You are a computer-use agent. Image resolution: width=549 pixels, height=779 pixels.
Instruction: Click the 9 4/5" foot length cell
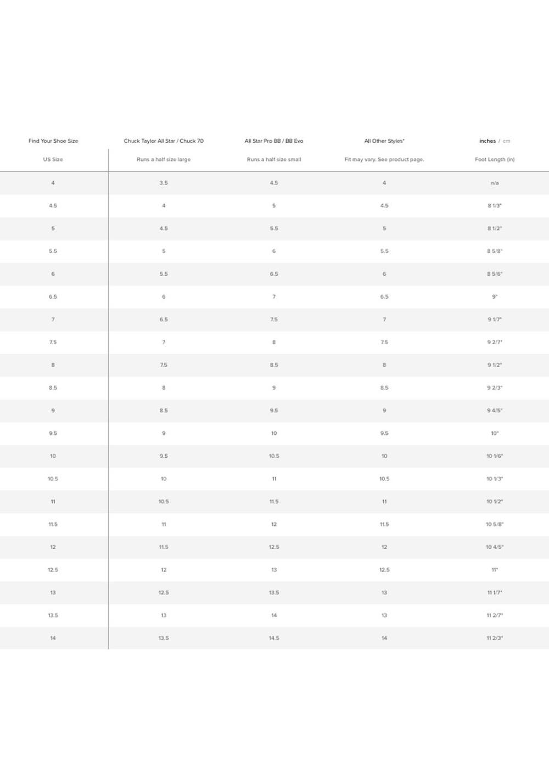click(x=495, y=411)
